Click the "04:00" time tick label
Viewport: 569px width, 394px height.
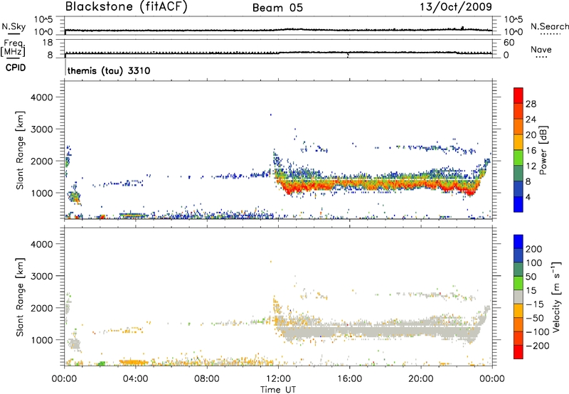click(135, 379)
